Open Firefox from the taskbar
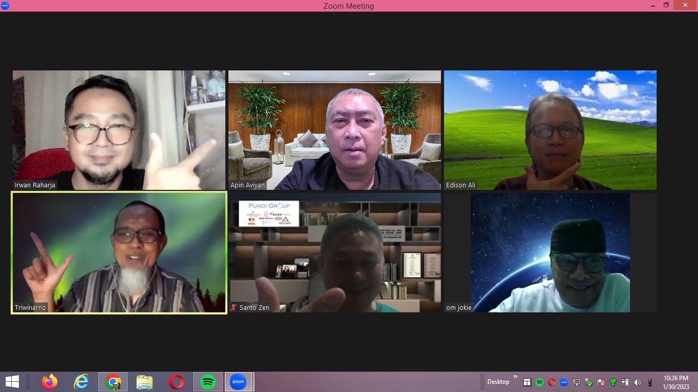This screenshot has width=698, height=392. coord(50,382)
